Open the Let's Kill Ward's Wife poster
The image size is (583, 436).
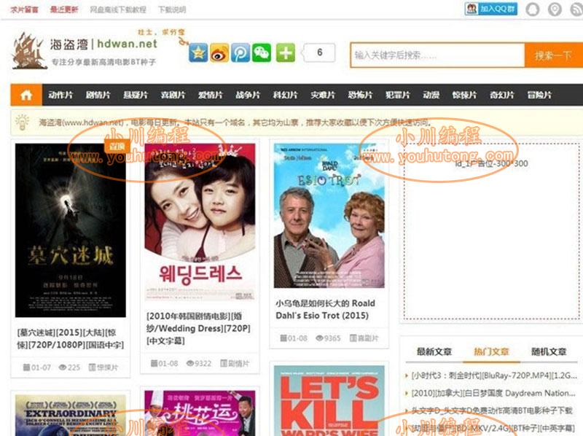coord(329,401)
